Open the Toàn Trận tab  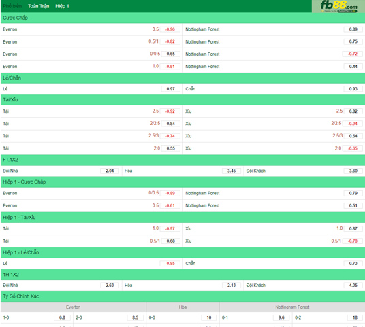(x=39, y=6)
